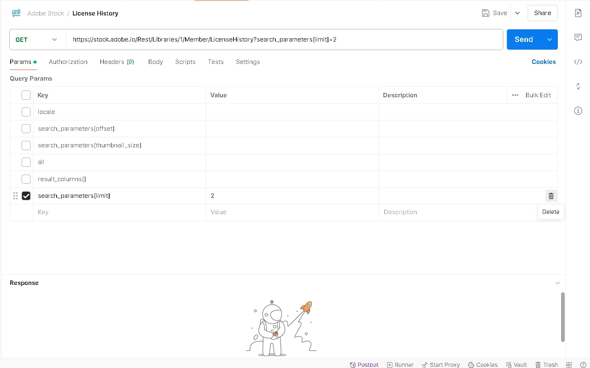590x368 pixels.
Task: Enable the locale parameter checkbox
Action: tap(26, 112)
